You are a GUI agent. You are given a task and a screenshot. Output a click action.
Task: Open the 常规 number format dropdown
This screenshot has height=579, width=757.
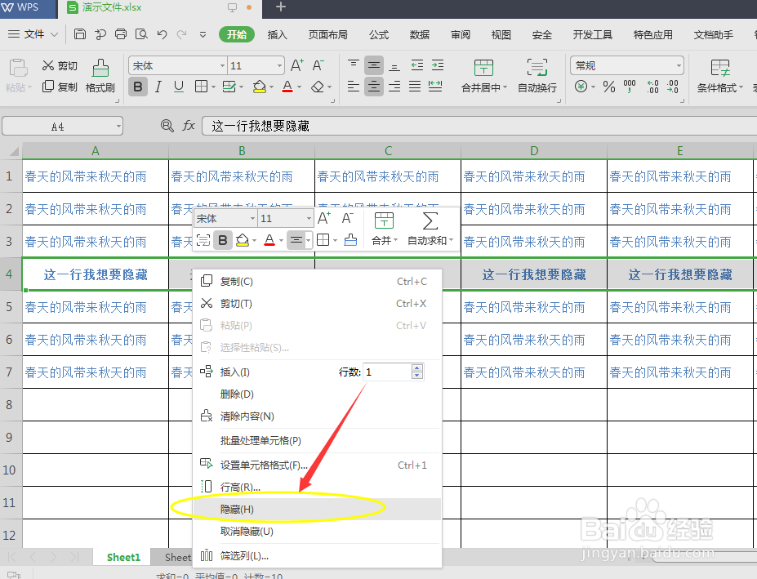point(679,65)
